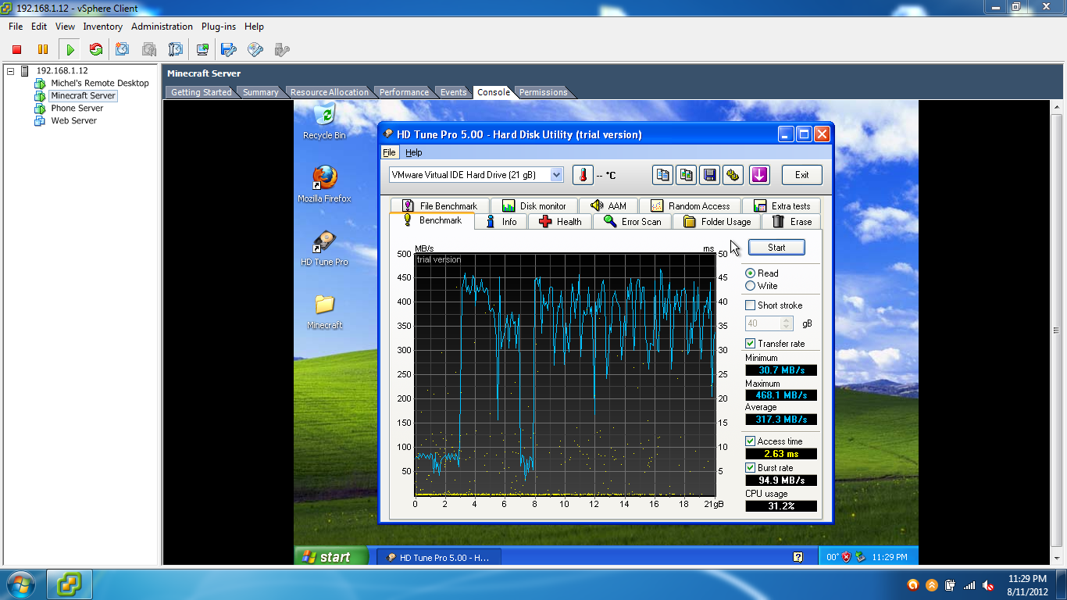
Task: Click the Short stroke gB value field
Action: (763, 323)
